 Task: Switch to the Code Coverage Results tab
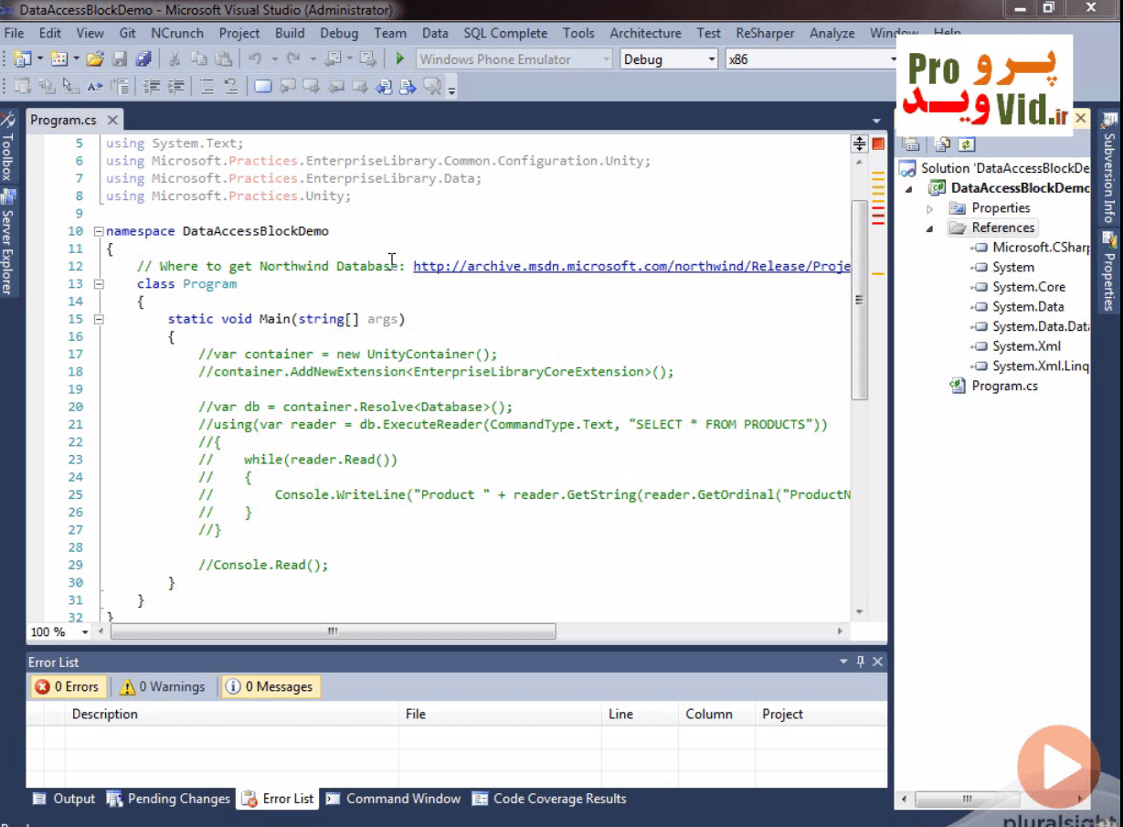tap(550, 799)
